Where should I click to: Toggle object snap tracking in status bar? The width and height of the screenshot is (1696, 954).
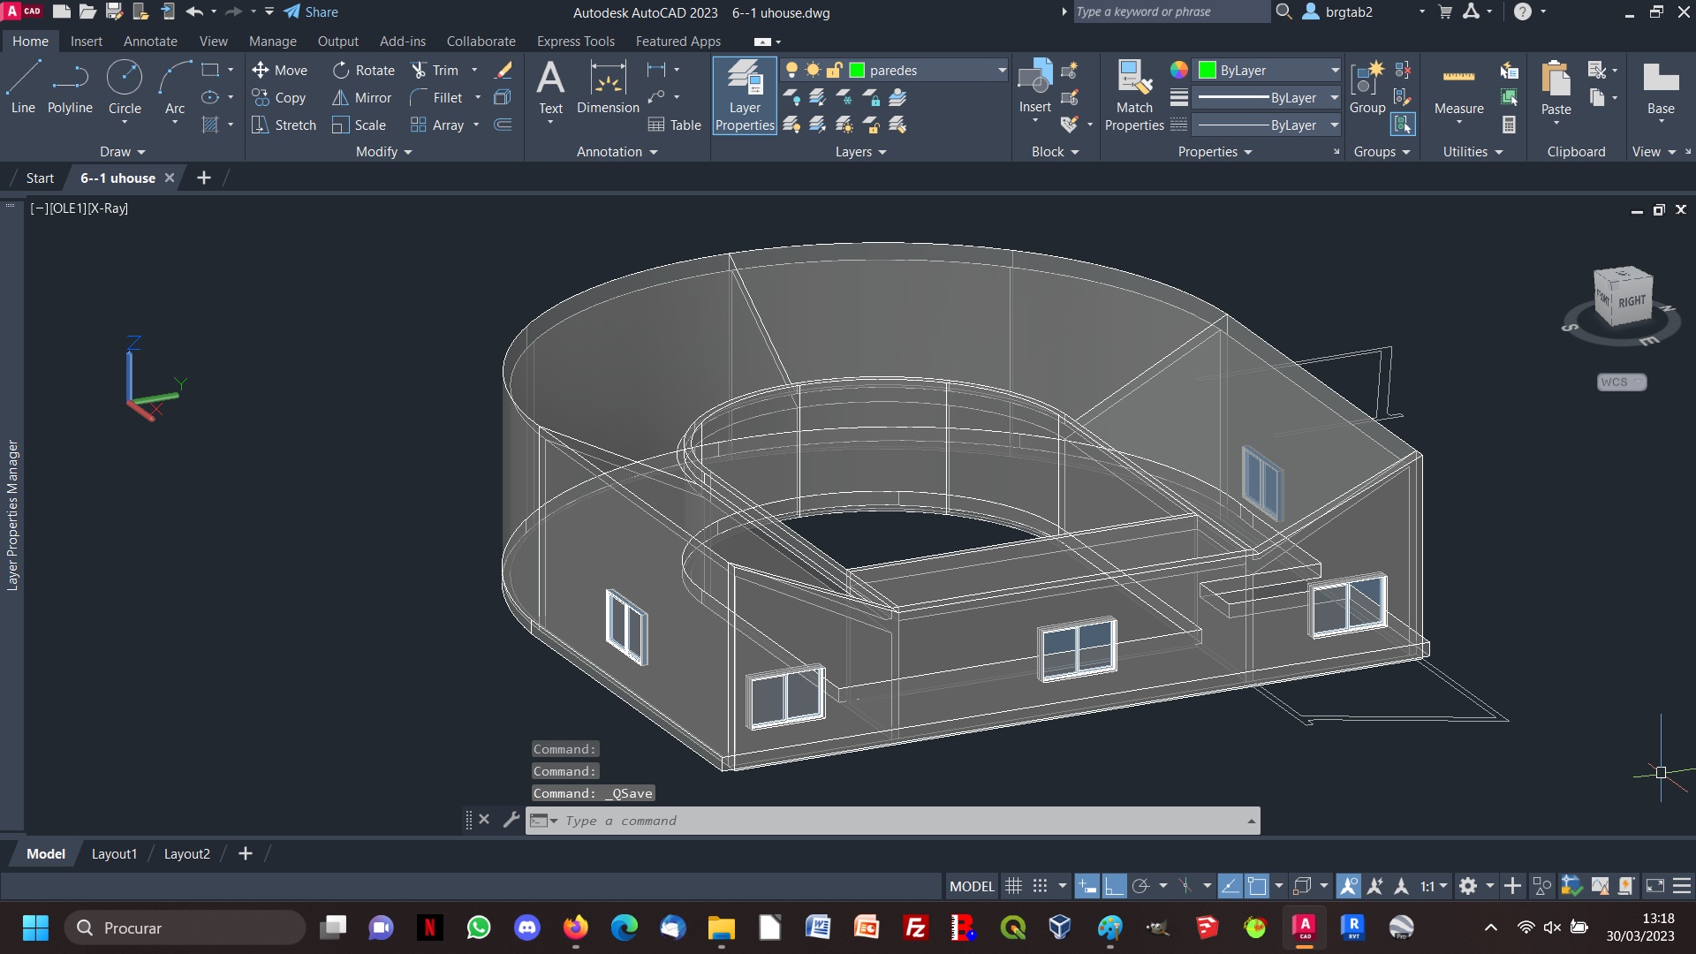[1230, 886]
